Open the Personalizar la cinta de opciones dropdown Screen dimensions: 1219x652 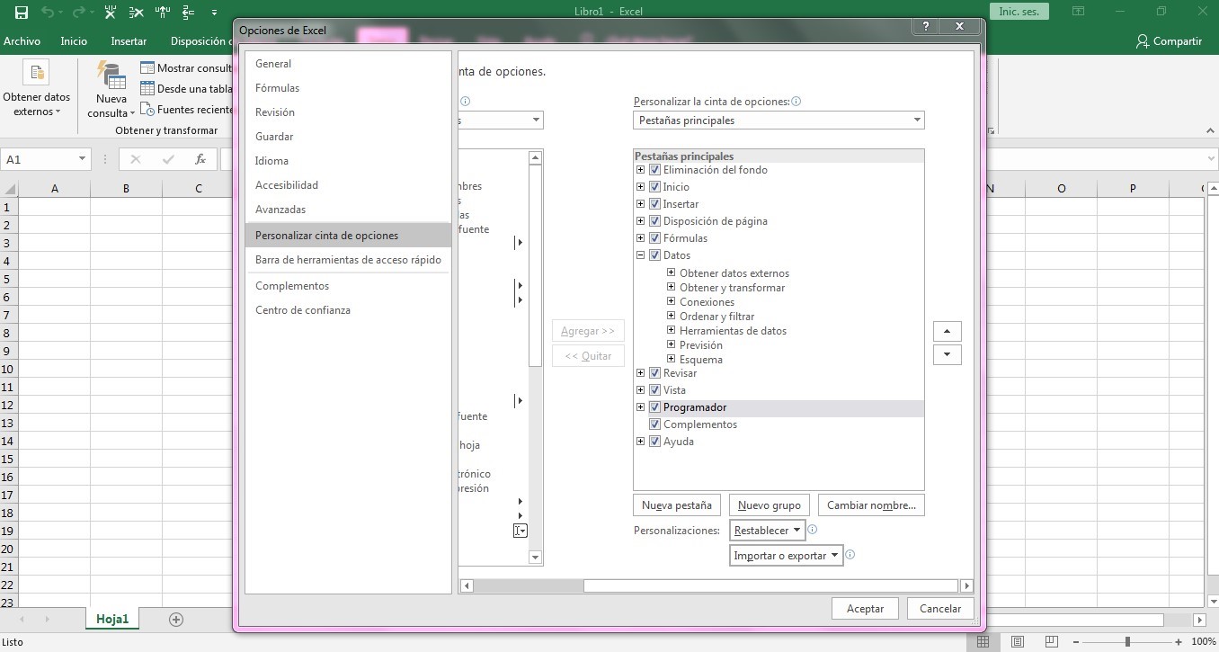tap(916, 120)
